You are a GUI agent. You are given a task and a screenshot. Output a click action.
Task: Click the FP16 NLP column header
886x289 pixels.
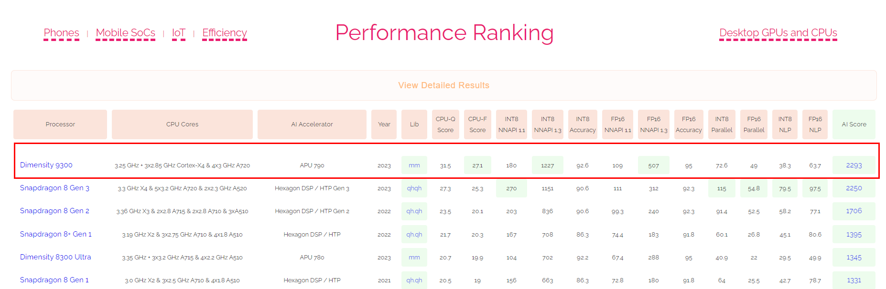pos(815,124)
